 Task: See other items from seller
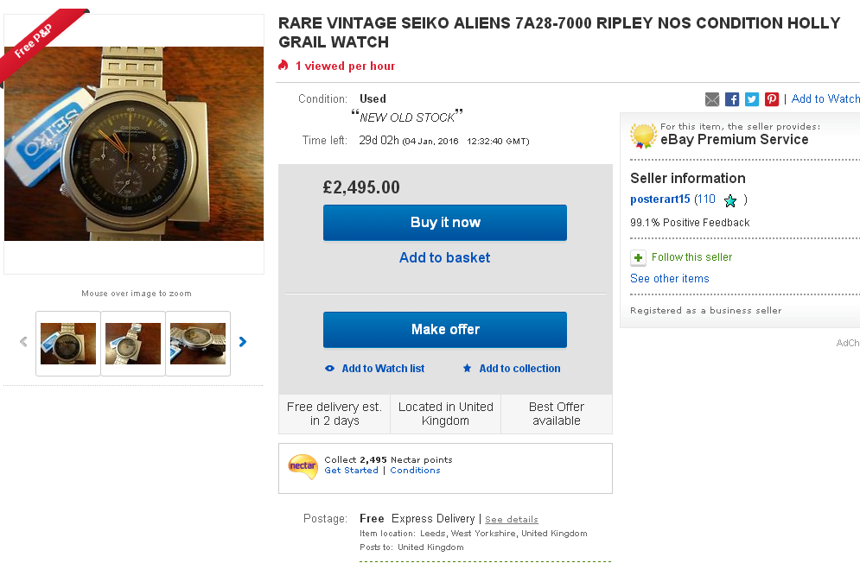click(670, 279)
